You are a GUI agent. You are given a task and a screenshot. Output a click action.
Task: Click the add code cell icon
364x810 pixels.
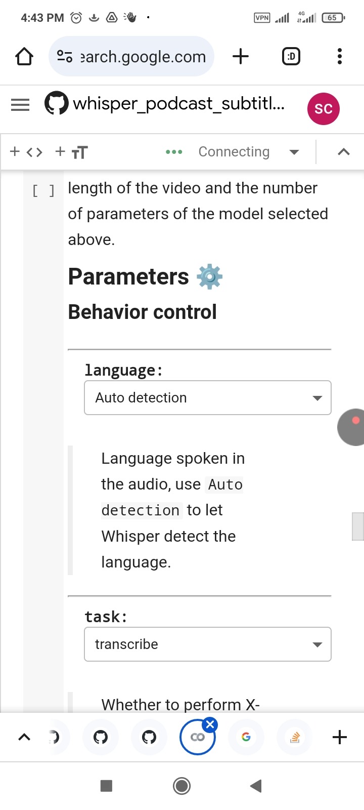point(26,151)
